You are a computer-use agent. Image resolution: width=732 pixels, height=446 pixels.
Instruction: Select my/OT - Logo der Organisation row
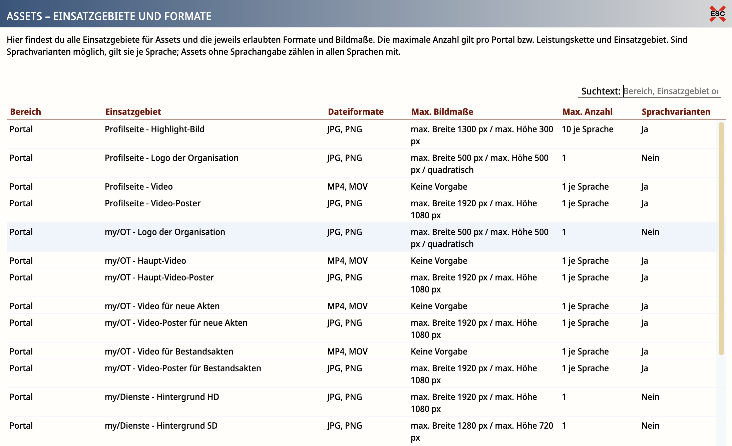click(x=362, y=238)
